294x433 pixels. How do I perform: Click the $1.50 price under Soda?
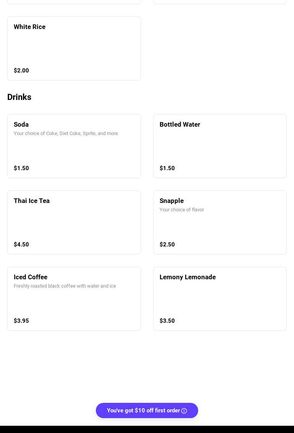coord(21,168)
